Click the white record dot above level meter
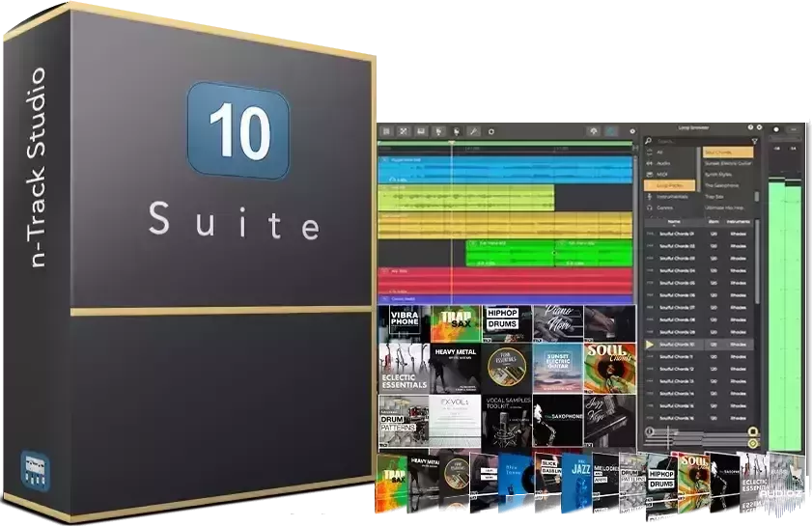The height and width of the screenshot is (527, 812). pyautogui.click(x=775, y=129)
